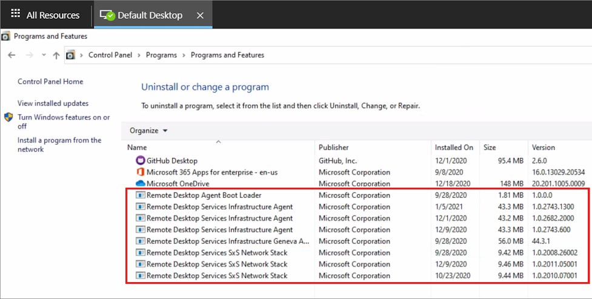Close the Default Desktop tab
Screen dimensions: 592x299
click(201, 16)
